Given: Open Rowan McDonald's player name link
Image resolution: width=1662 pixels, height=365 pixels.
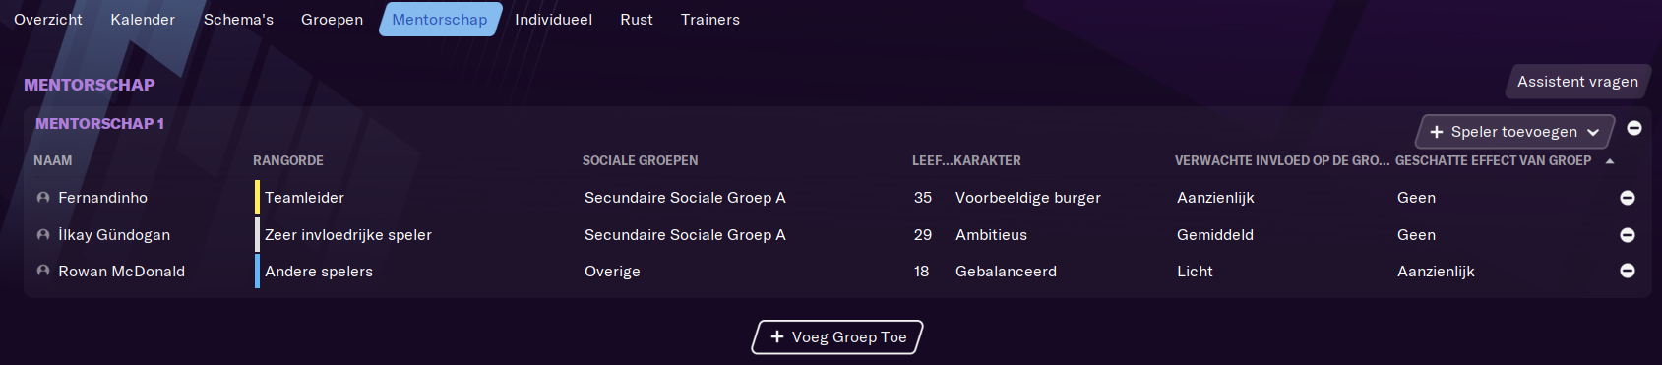Looking at the screenshot, I should click(x=121, y=272).
